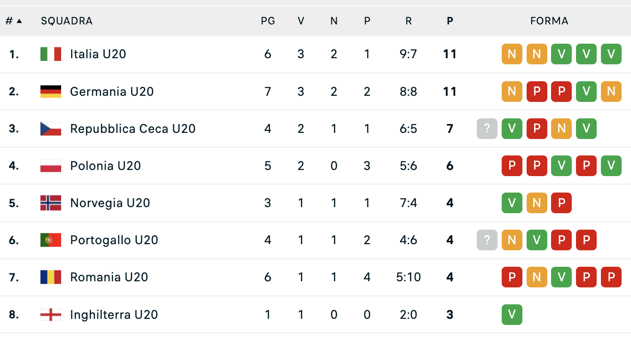Open the Italia U20 team link

(98, 54)
